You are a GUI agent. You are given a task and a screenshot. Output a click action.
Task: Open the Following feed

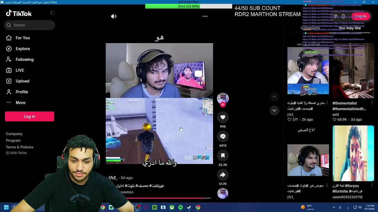tap(20, 59)
